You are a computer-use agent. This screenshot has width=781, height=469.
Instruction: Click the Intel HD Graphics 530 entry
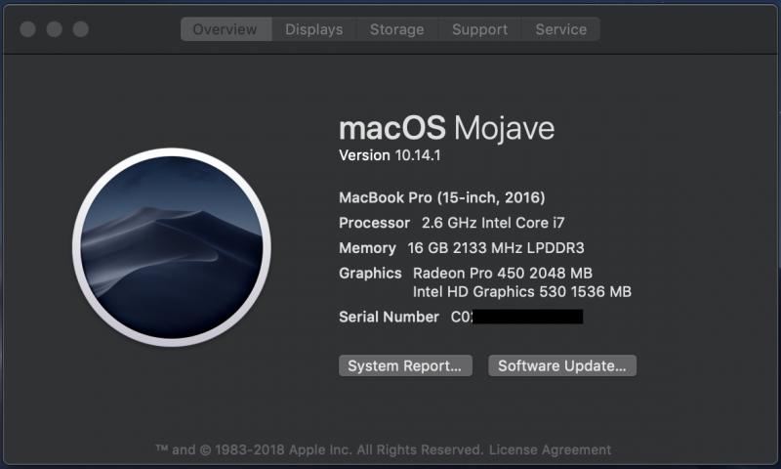[x=522, y=291]
